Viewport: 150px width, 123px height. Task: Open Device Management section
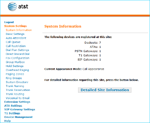coord(18,117)
